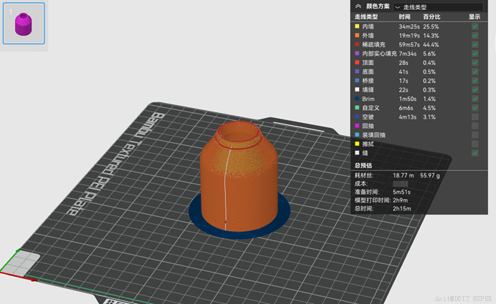
Task: Click the orange 外墙 color swatch
Action: [357, 35]
